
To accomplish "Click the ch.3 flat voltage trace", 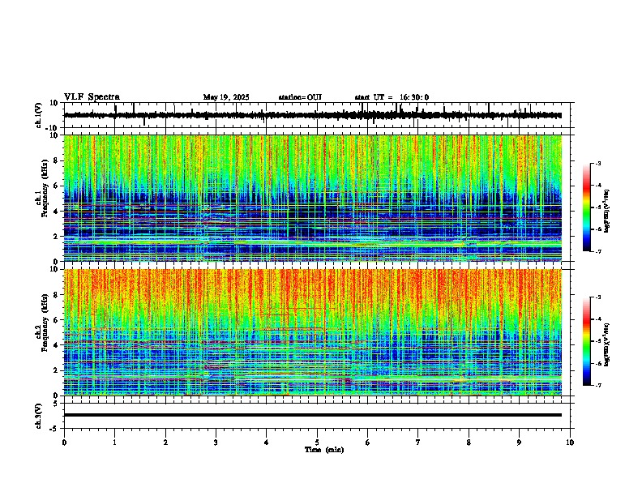I will coord(313,415).
